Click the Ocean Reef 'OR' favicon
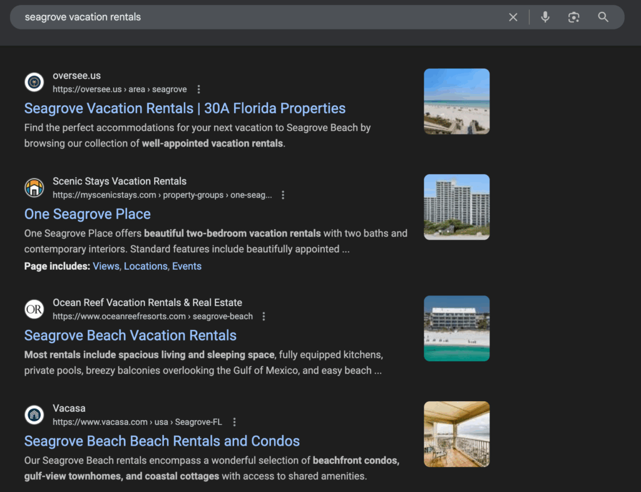This screenshot has width=641, height=492. [x=34, y=309]
